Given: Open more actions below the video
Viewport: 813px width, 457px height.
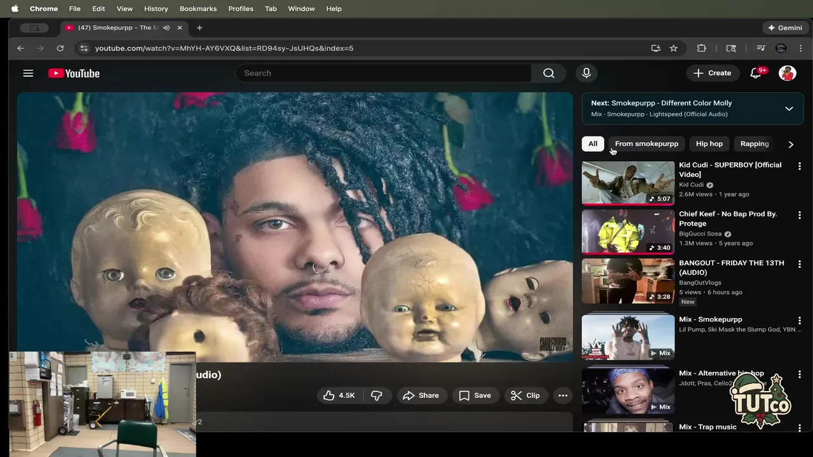Looking at the screenshot, I should (563, 395).
